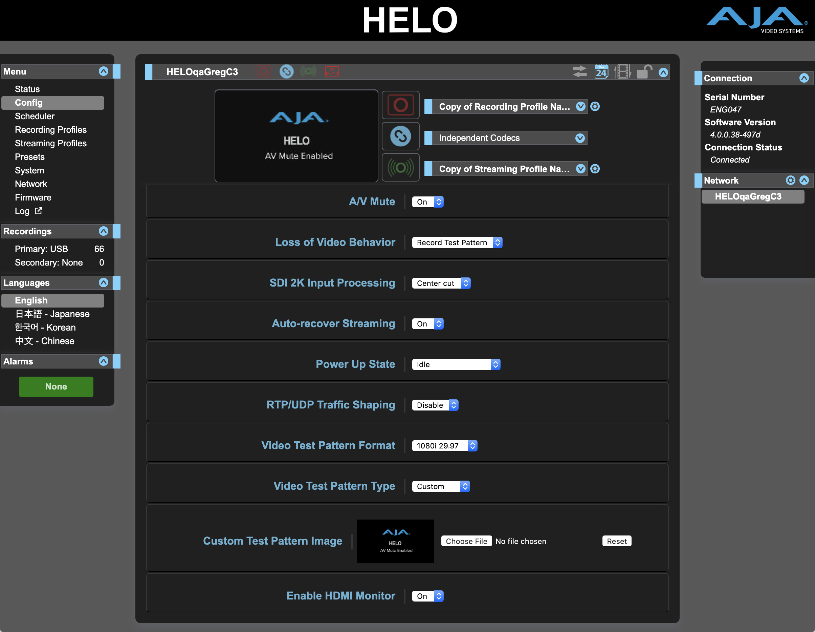Click the Log external link icon
The width and height of the screenshot is (815, 632).
39,211
